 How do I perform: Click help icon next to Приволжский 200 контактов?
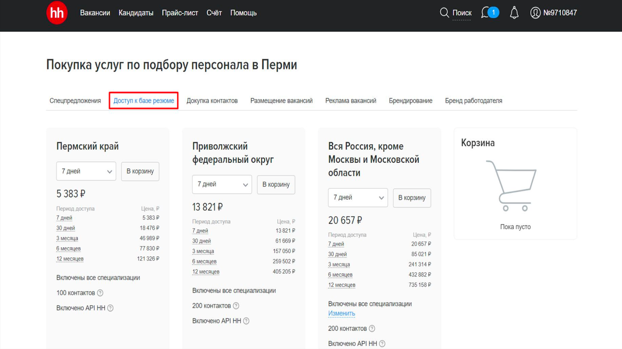(x=236, y=306)
